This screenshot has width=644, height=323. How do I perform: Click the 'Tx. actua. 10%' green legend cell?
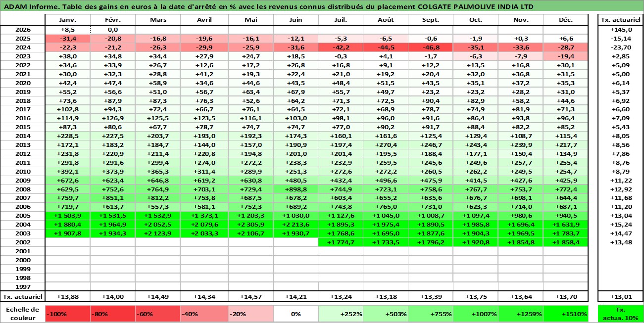pos(621,314)
